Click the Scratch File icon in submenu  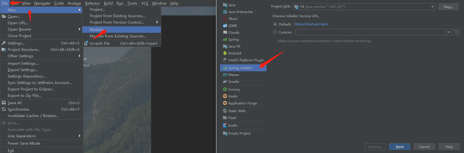(x=86, y=43)
